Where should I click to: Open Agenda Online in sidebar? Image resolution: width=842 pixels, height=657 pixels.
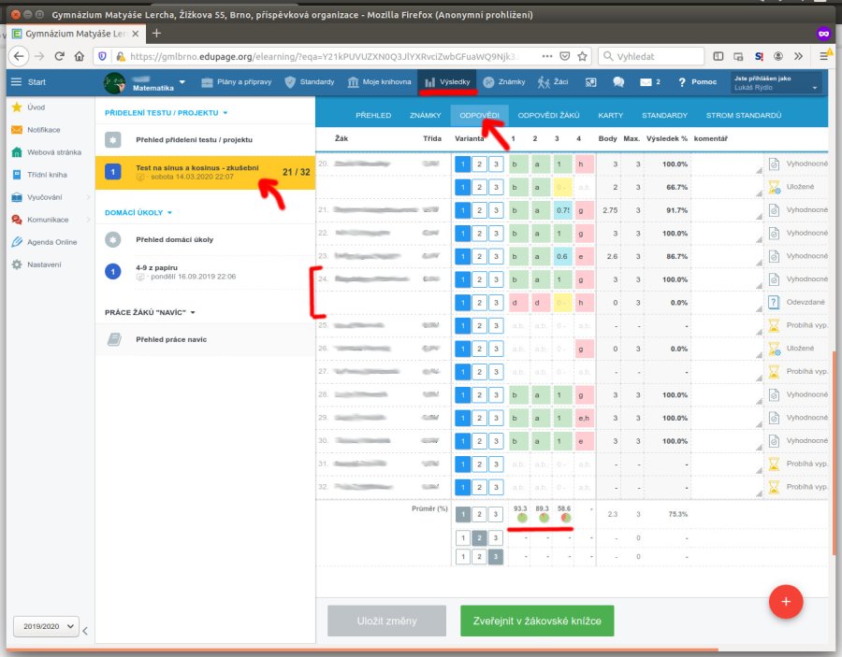(x=51, y=242)
